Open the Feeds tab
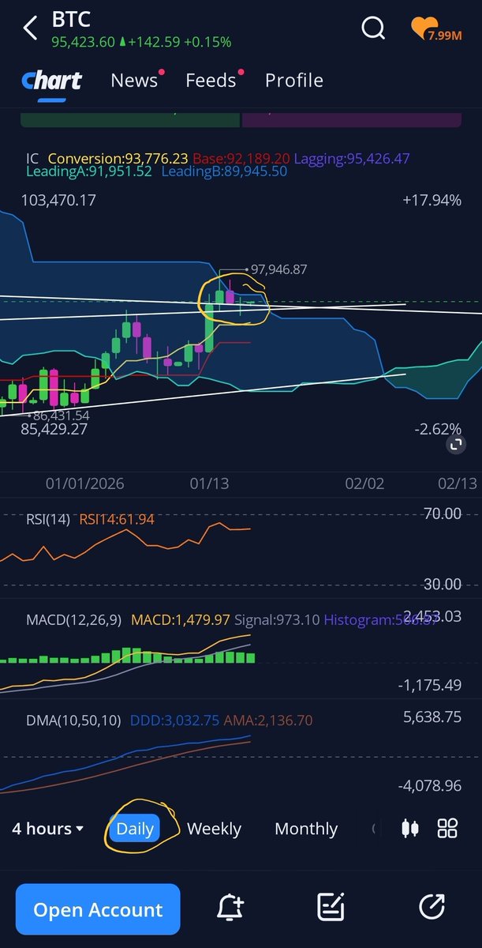This screenshot has width=482, height=948. point(211,80)
